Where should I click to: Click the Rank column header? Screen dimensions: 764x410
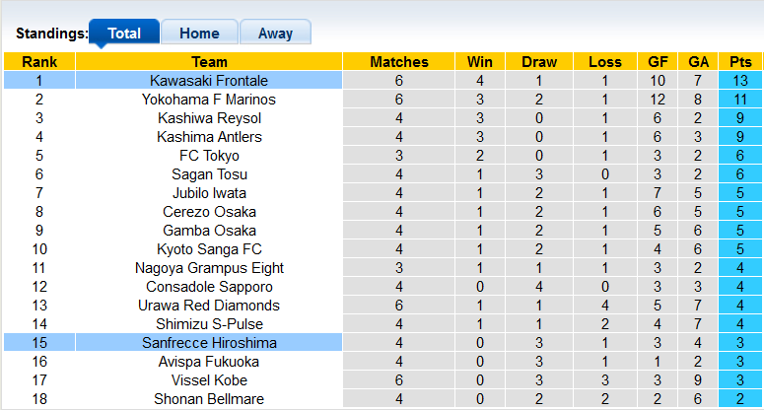tap(39, 62)
